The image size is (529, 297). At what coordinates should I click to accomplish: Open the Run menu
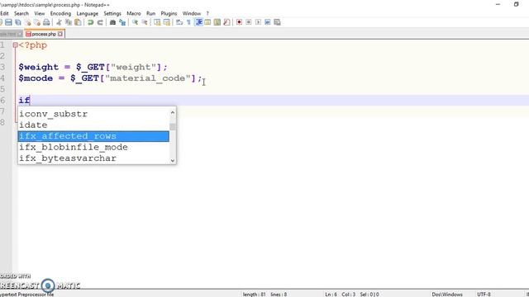click(150, 13)
